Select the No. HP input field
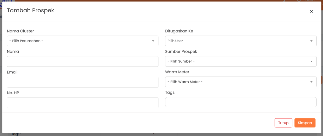Screen dimensions: 323x136 [x=83, y=103]
